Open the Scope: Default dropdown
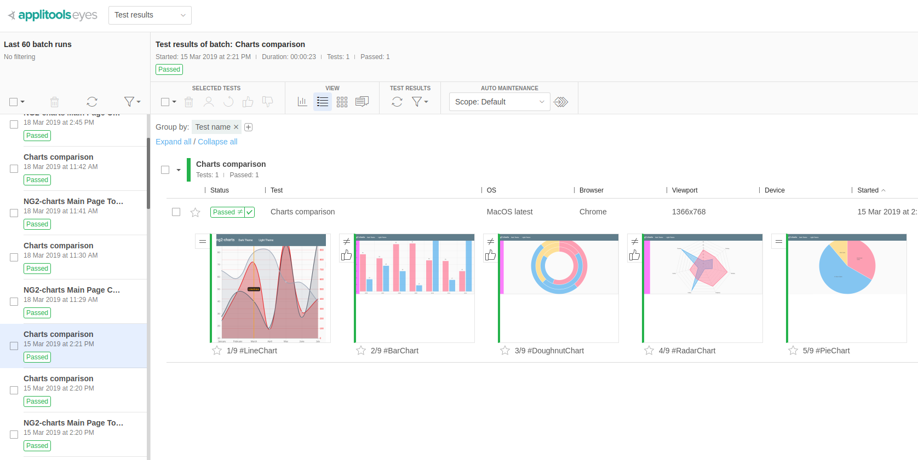 coord(499,102)
